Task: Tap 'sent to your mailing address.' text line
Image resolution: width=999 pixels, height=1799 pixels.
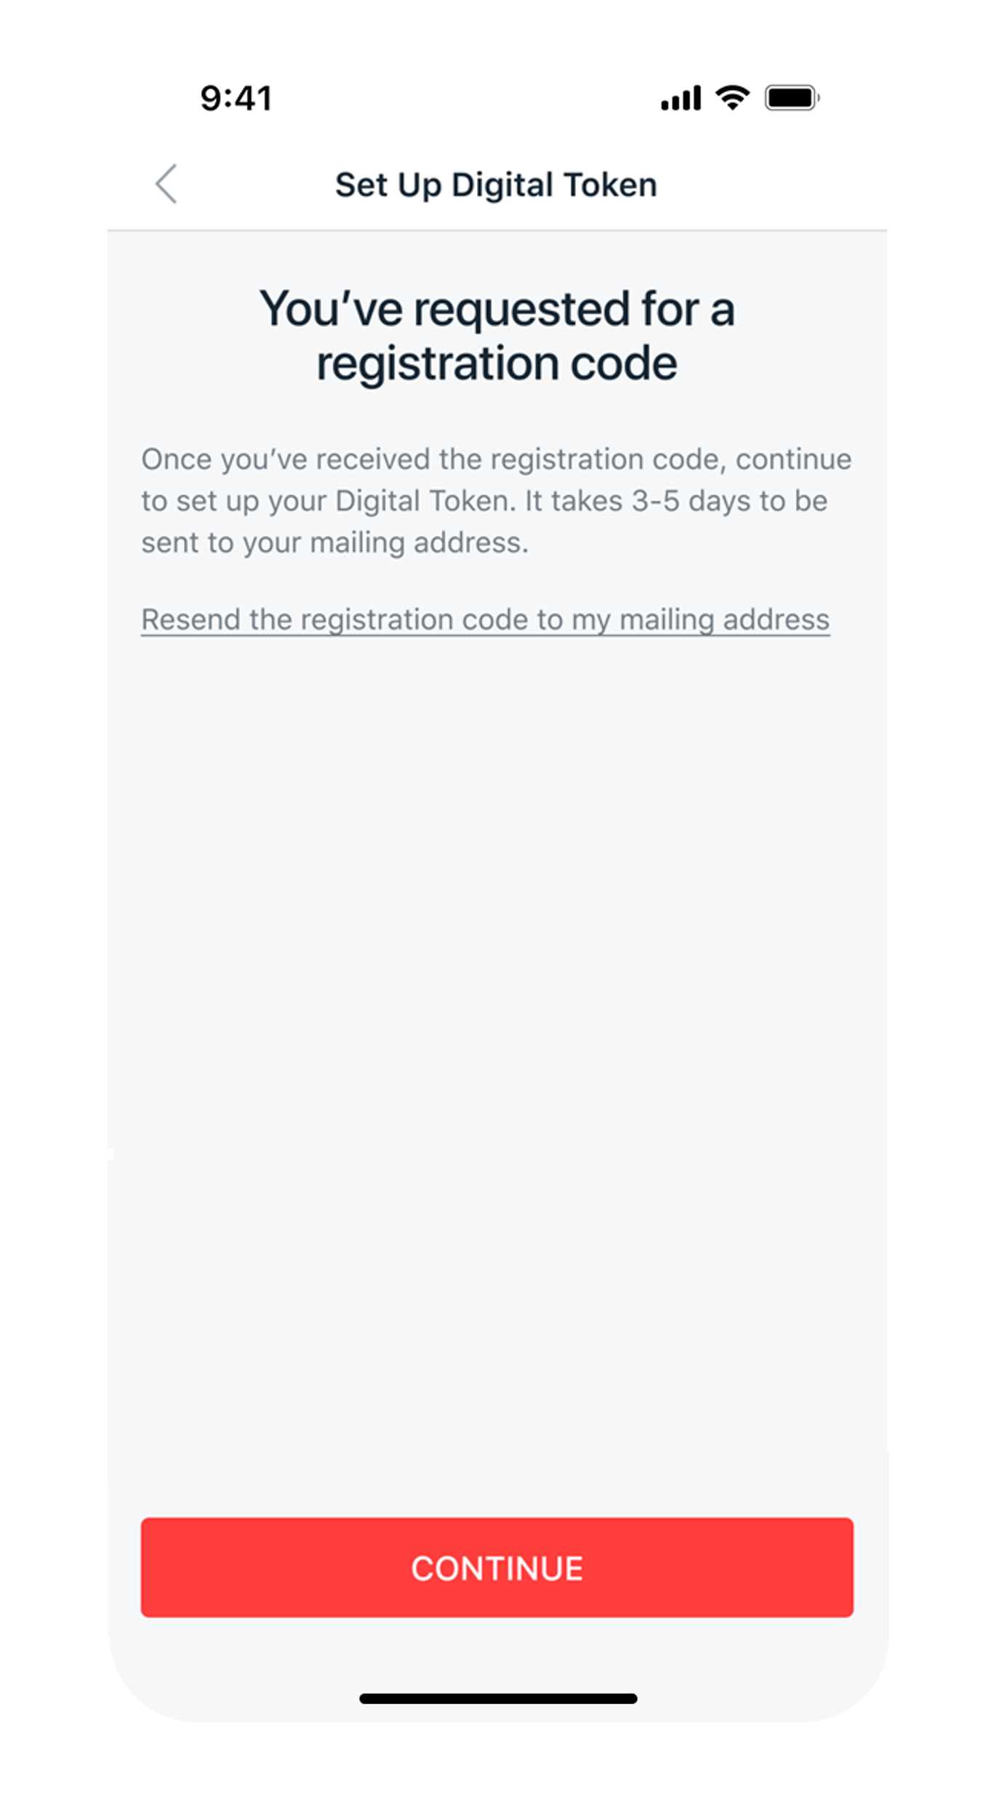Action: click(x=334, y=543)
